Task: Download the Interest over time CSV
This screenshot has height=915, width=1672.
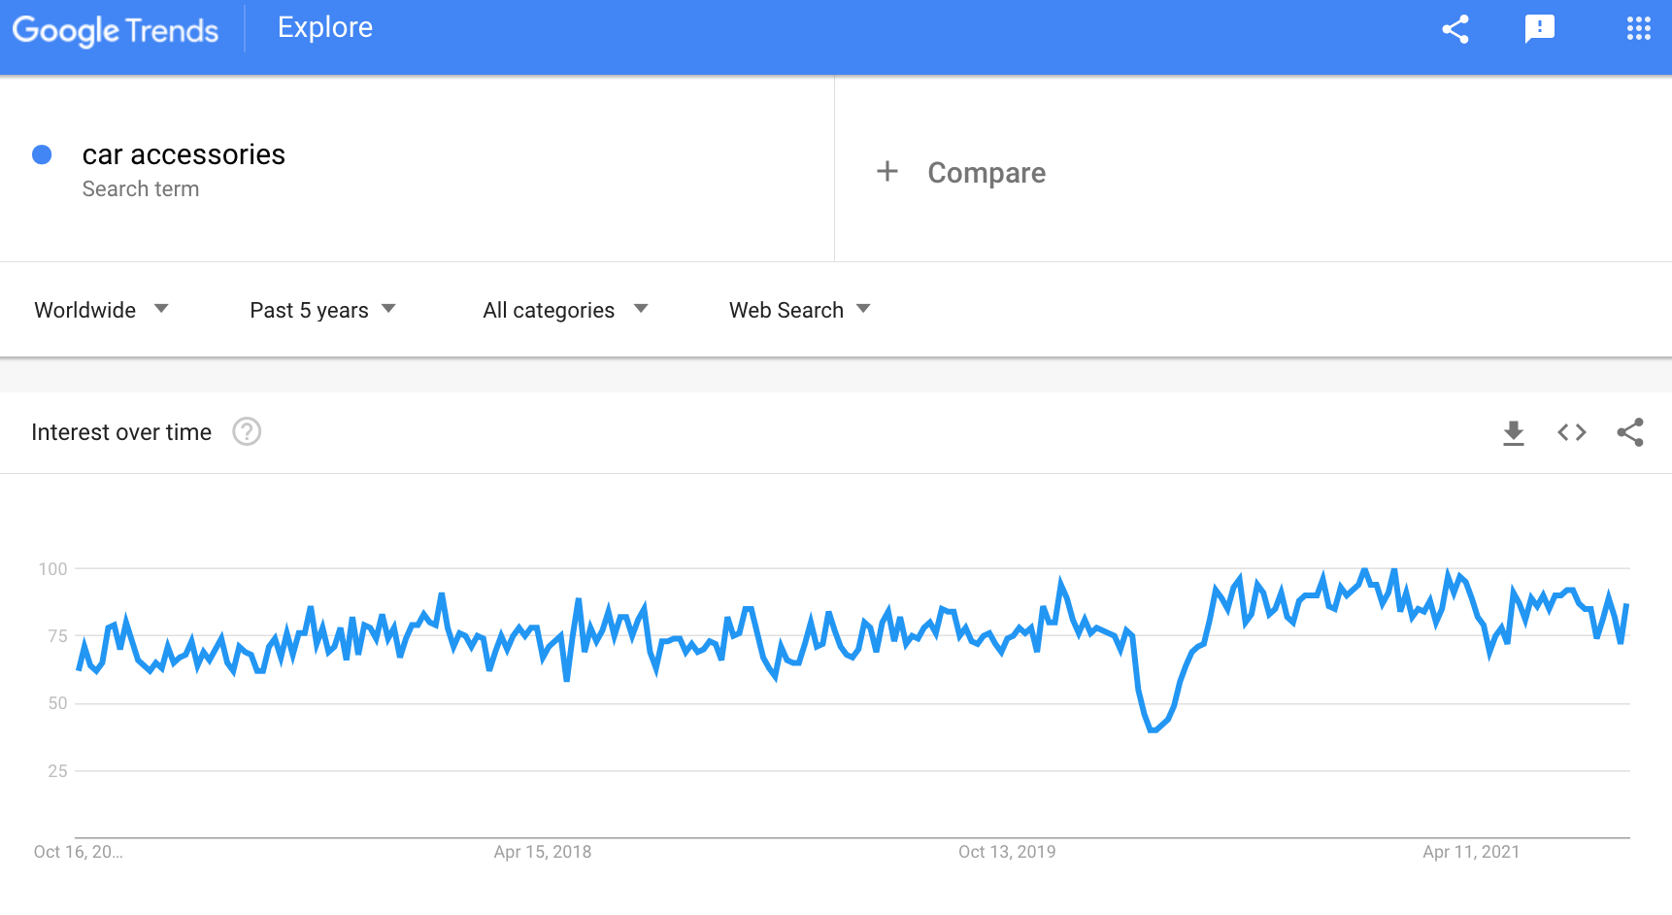Action: click(x=1513, y=433)
